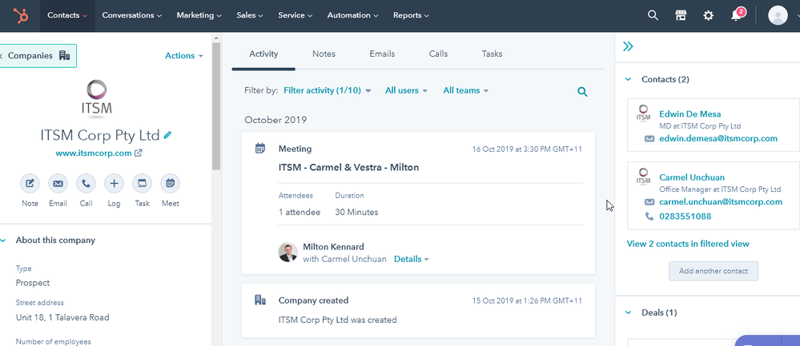The height and width of the screenshot is (346, 800).
Task: Expand meeting Details dropdown
Action: [412, 259]
